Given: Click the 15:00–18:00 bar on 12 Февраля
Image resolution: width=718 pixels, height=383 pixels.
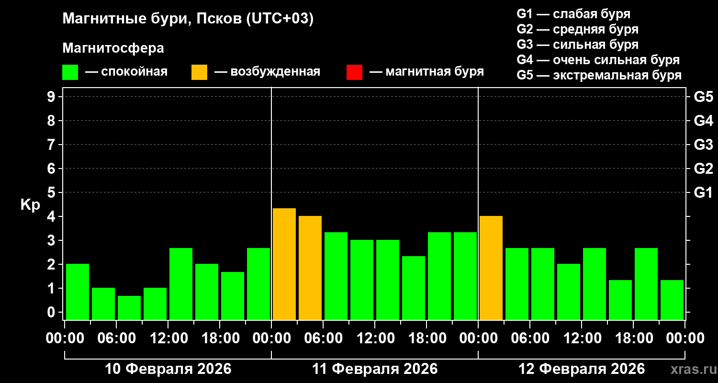Looking at the screenshot, I should [620, 300].
